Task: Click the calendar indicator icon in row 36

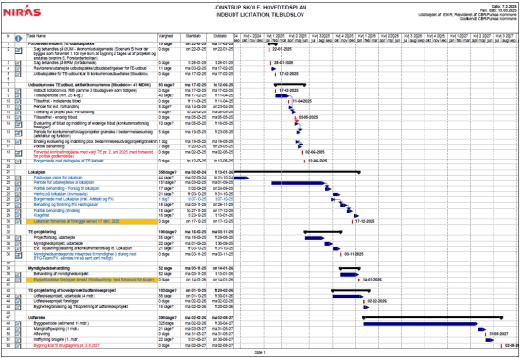Action: click(18, 255)
